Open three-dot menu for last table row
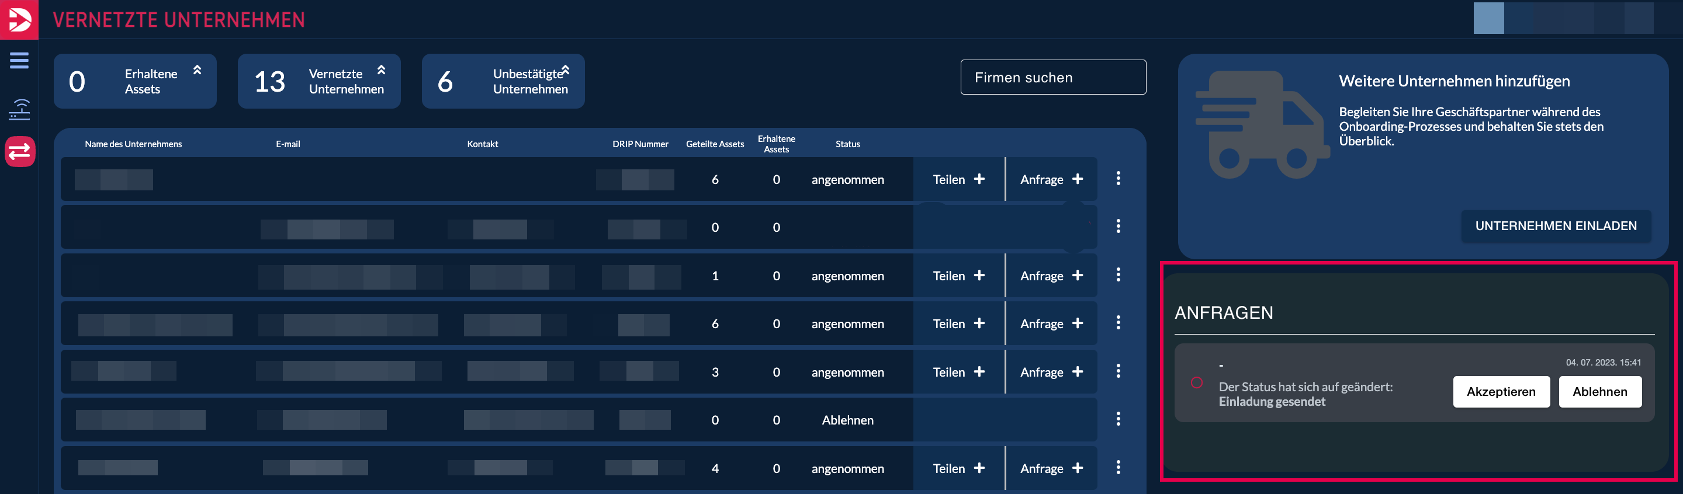Viewport: 1683px width, 494px height. point(1118,467)
